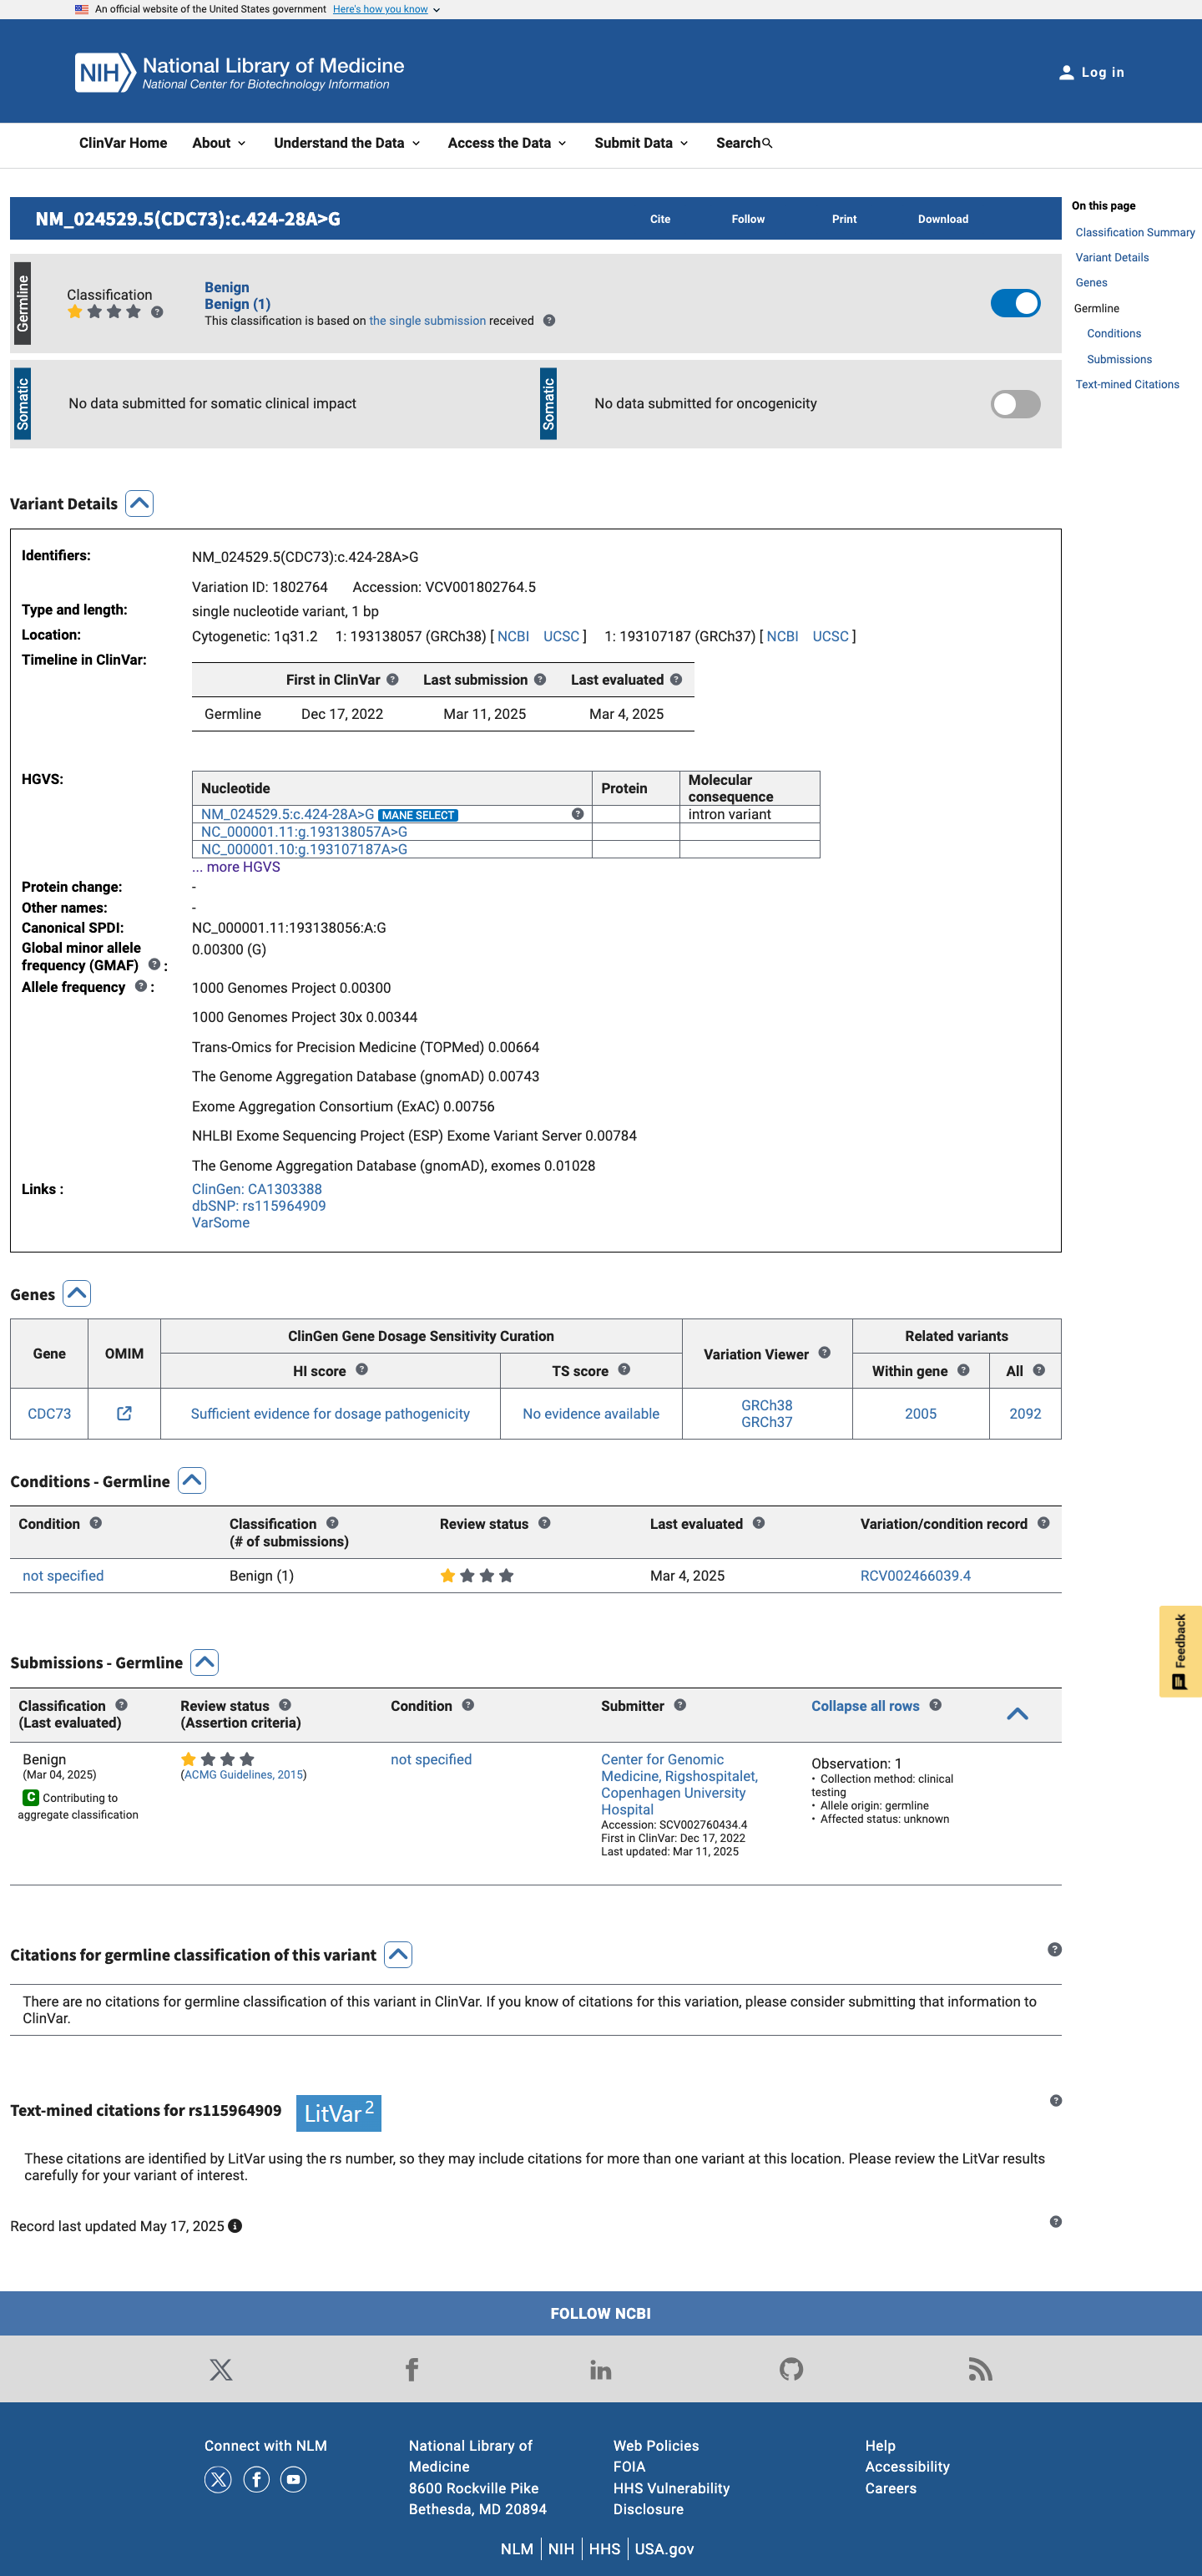
Task: Open the About dropdown menu
Action: (x=219, y=143)
